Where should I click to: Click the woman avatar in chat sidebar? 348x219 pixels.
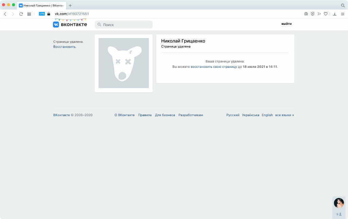tap(339, 203)
